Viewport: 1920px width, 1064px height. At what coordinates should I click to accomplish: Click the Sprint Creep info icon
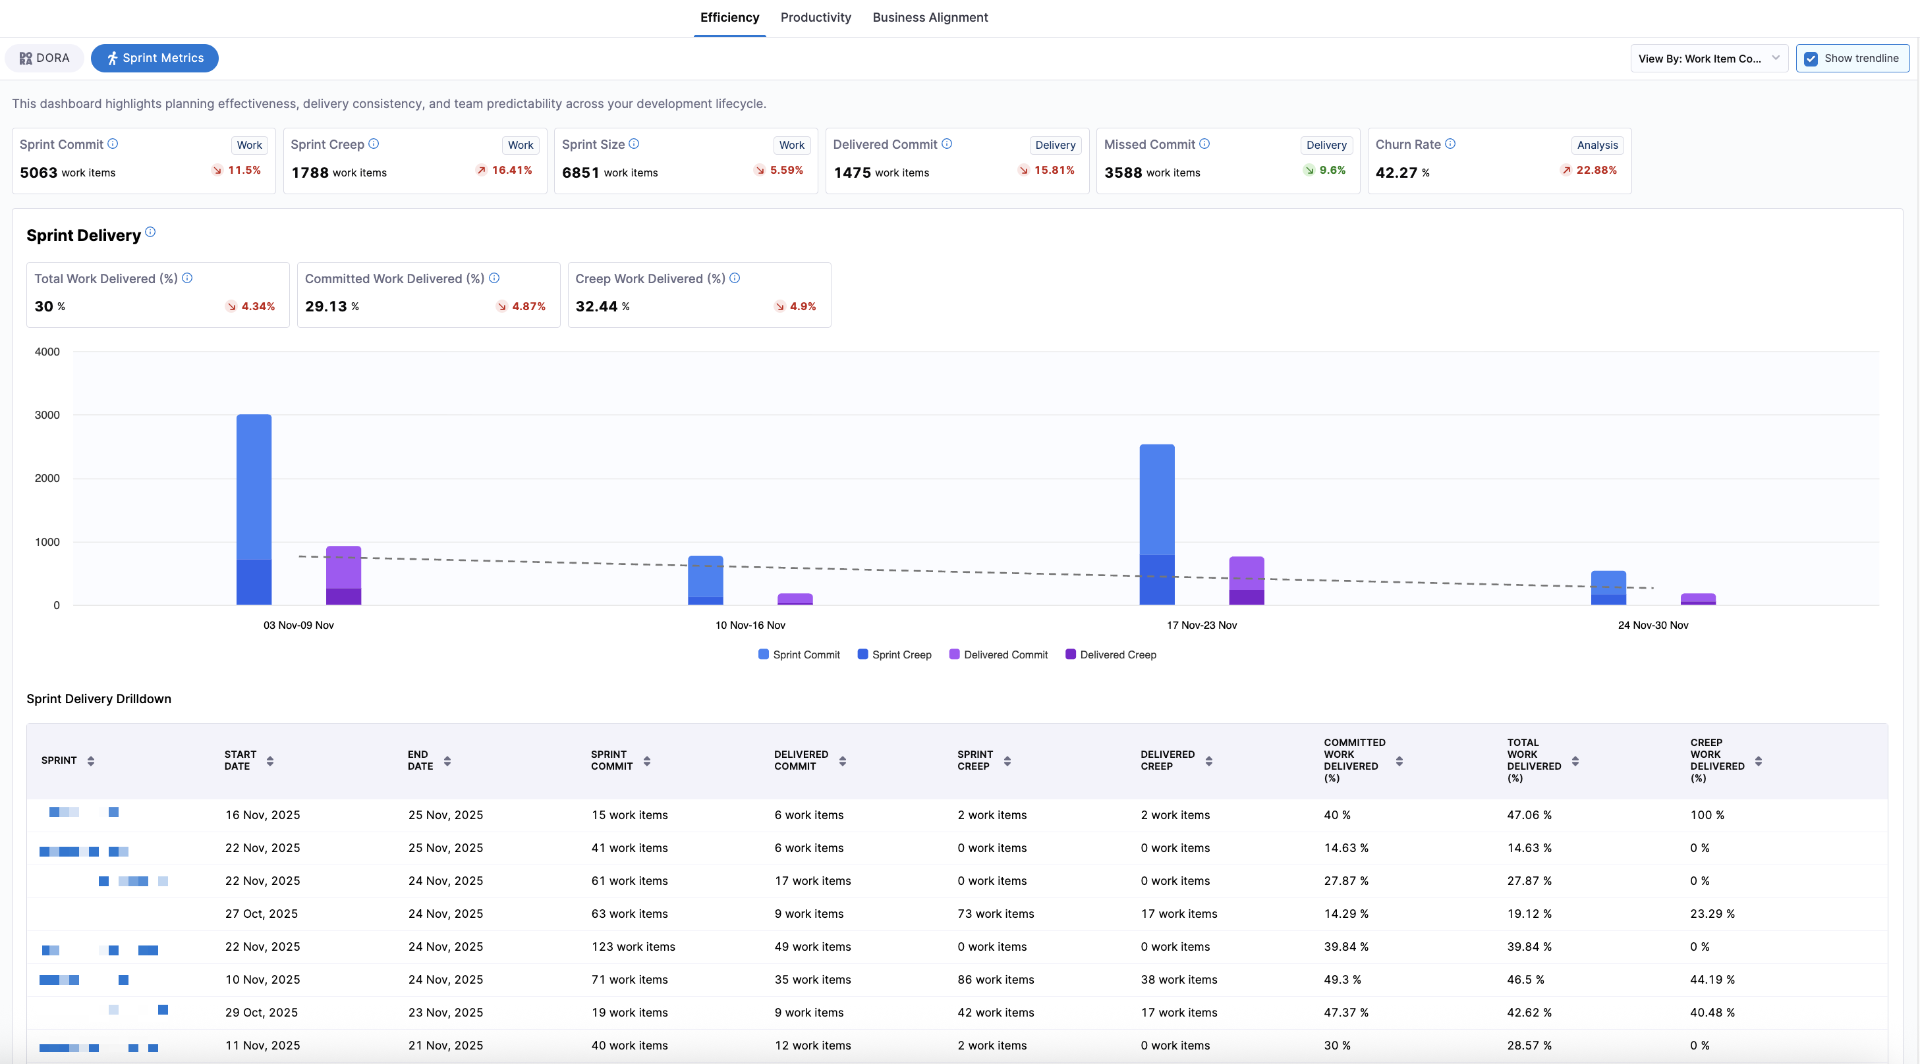pos(374,144)
